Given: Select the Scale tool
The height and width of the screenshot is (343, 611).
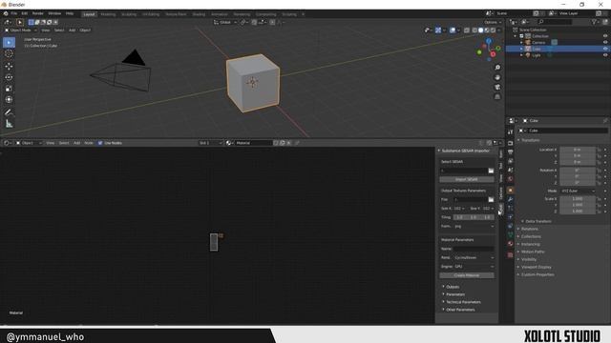Looking at the screenshot, I should (9, 89).
